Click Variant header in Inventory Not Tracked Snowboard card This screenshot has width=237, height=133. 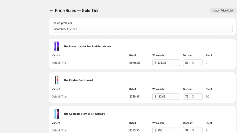(56, 55)
